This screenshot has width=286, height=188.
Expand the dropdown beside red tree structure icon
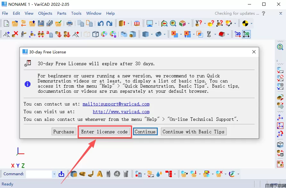(175, 174)
